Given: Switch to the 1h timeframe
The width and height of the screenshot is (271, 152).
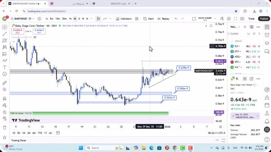Looking at the screenshot, I should 70,19.
